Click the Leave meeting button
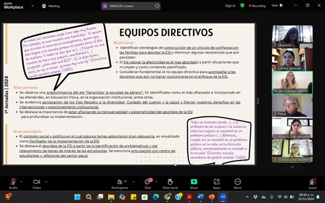The width and height of the screenshot is (325, 203). coord(312,184)
